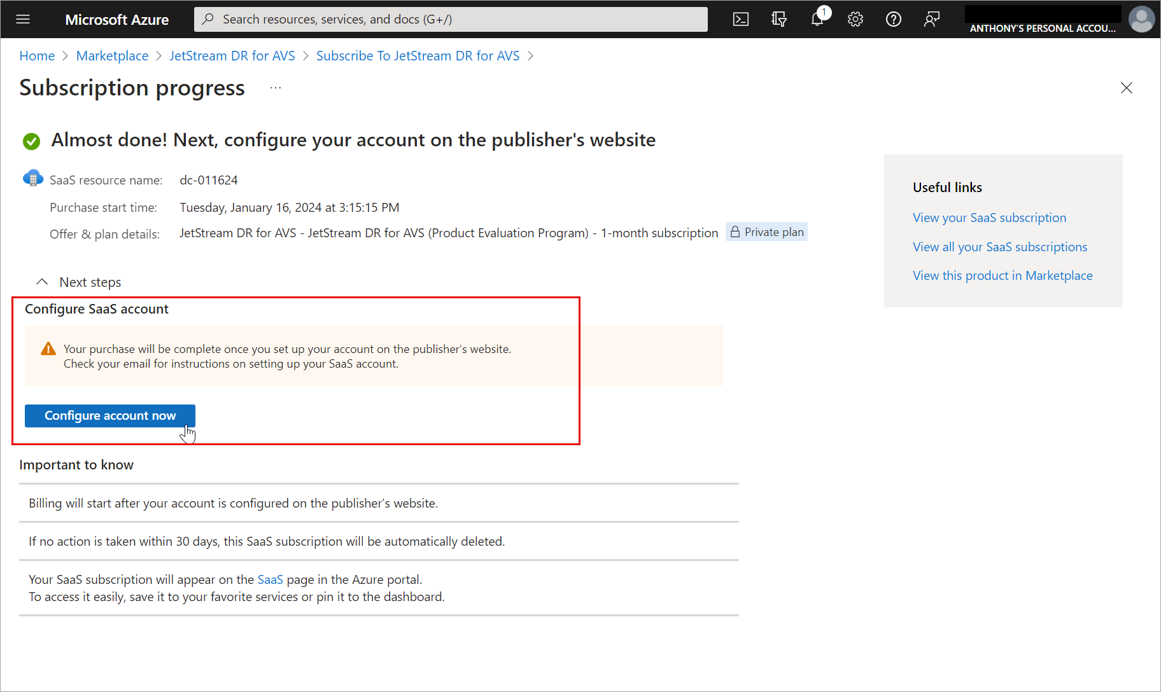
Task: Open View all your SaaS subscriptions
Action: 999,247
